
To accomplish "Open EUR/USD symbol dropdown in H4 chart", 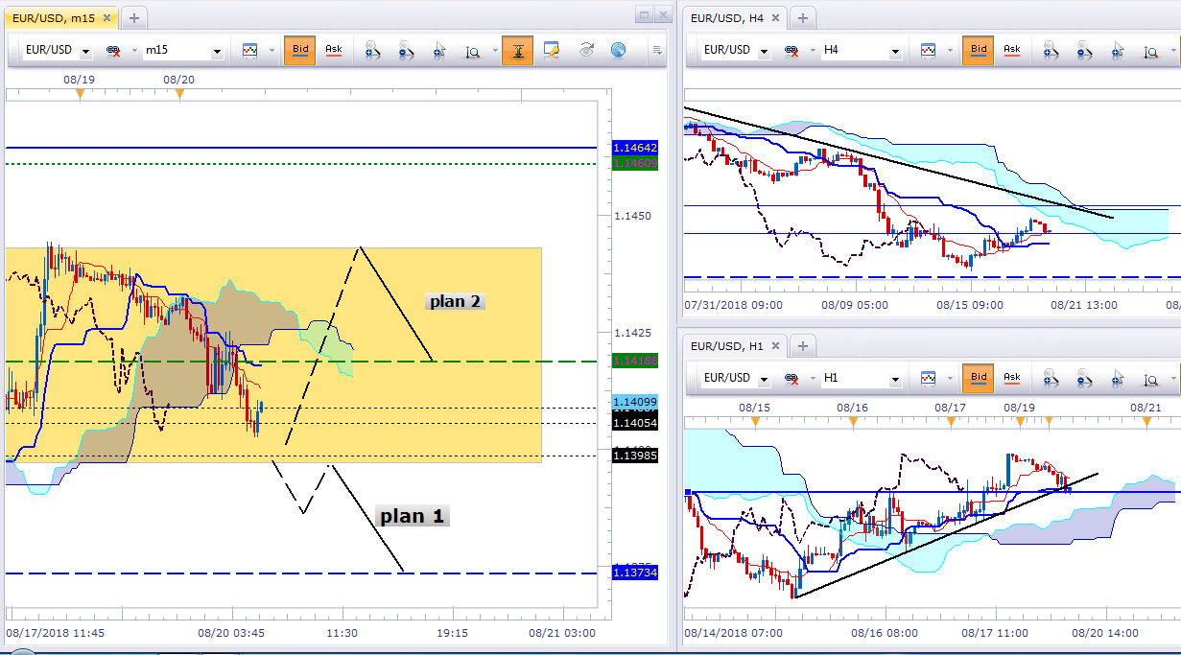I will point(765,51).
